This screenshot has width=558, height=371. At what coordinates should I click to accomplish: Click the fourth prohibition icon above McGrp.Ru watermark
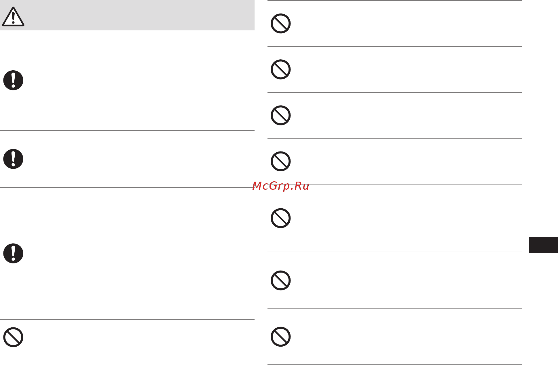[x=281, y=161]
